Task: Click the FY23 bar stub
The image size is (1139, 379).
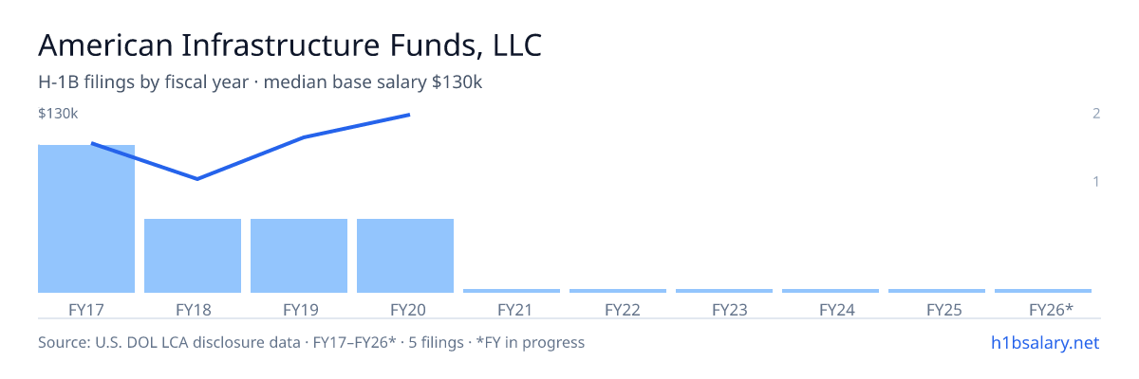Action: (x=724, y=291)
